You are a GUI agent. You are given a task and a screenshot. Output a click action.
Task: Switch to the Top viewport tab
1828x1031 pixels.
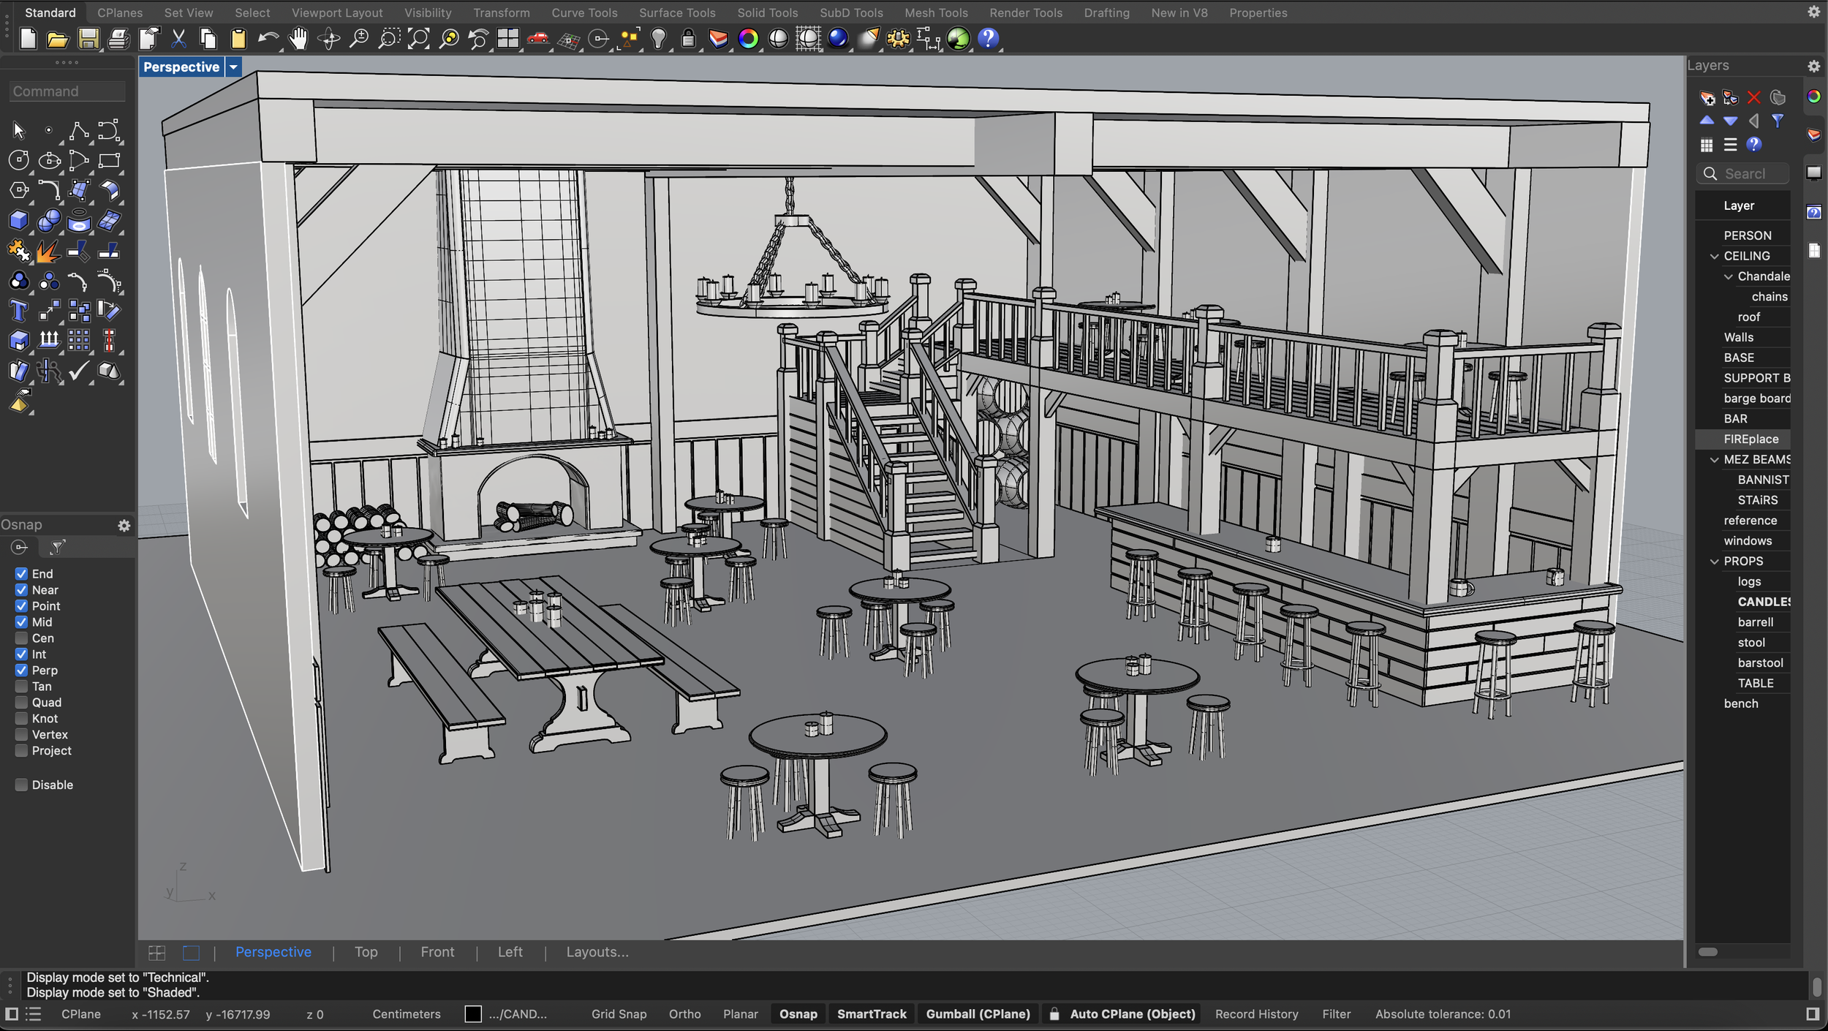pyautogui.click(x=366, y=952)
